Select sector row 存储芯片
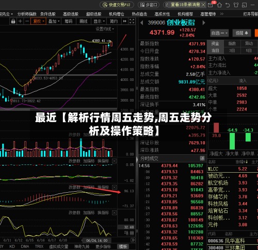This screenshot has width=258, height=250. (233, 197)
